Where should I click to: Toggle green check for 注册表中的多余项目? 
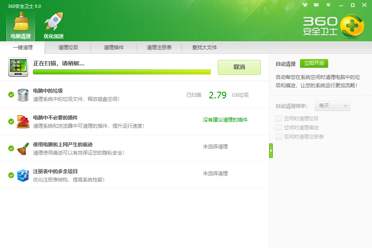11,175
